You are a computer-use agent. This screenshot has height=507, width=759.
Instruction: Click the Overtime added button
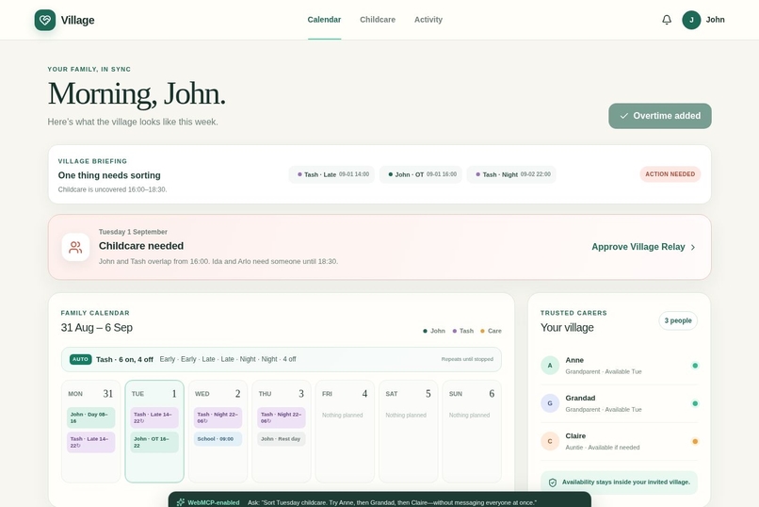(x=660, y=116)
